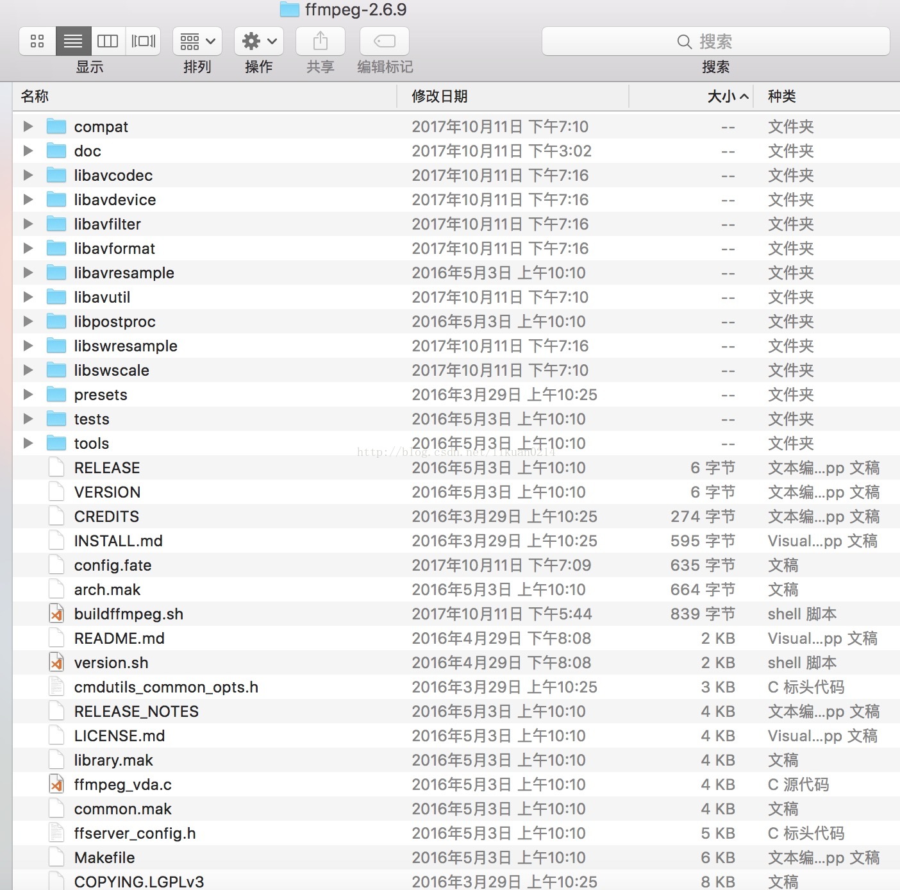Select the arch.mak file icon

56,589
